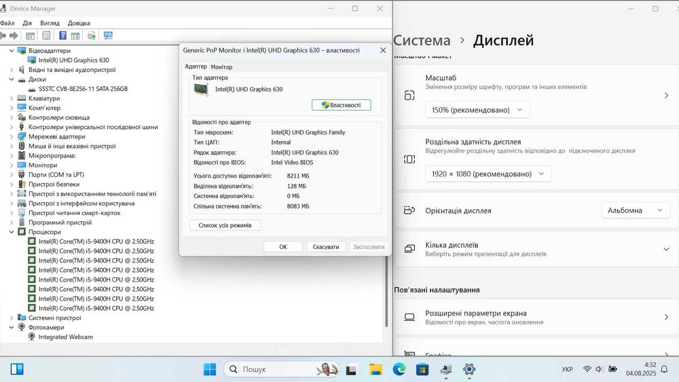Click the Intel UHD Graphics 630 adapter card icon
Image resolution: width=679 pixels, height=382 pixels.
(201, 90)
